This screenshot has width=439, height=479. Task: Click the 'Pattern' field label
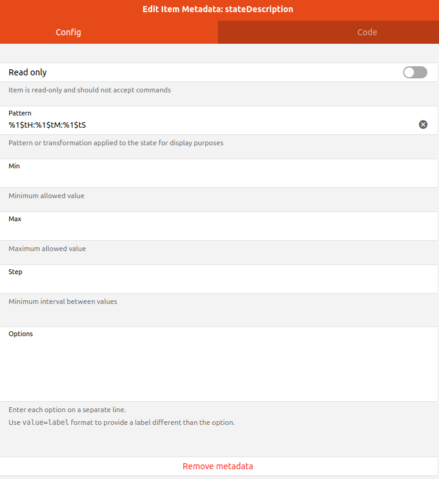pyautogui.click(x=20, y=113)
